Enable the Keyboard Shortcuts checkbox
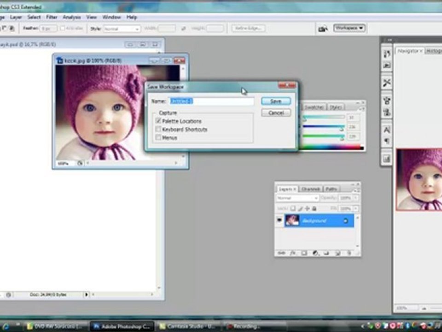The image size is (442, 332). tap(158, 129)
